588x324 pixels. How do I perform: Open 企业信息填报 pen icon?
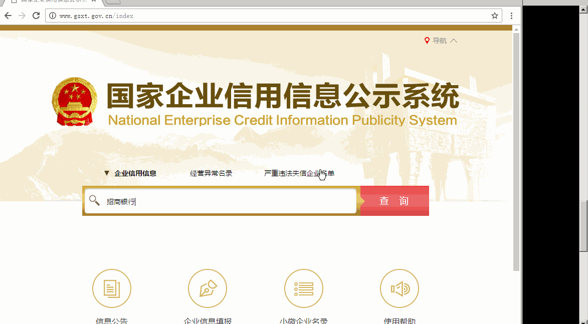coord(208,288)
